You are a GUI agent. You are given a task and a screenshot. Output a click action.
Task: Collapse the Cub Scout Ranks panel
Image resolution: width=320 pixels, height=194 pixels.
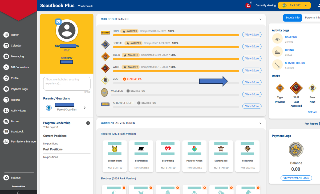click(260, 19)
